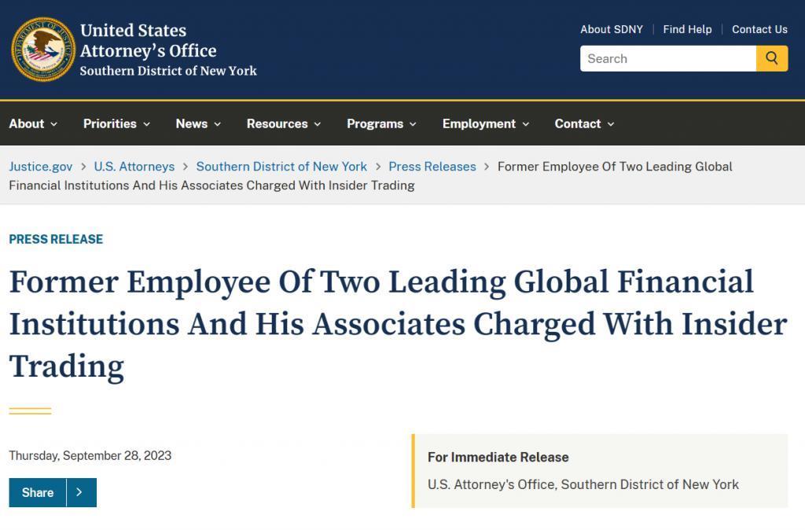Open the Find Help link

pyautogui.click(x=687, y=29)
